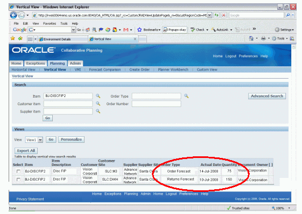
Task: Switch to Environment Details browser tab
Action: (x=63, y=39)
